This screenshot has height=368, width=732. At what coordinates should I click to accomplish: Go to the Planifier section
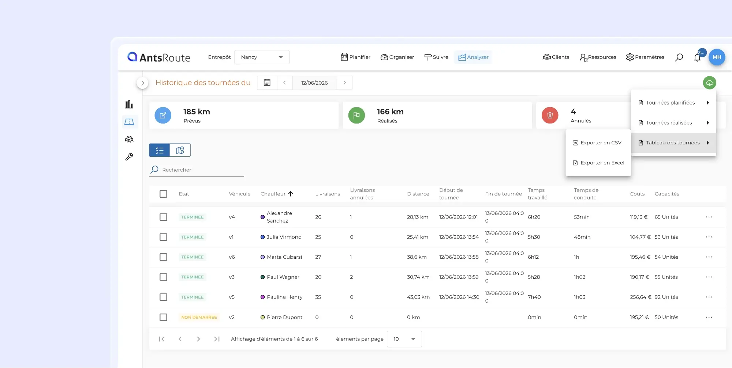(x=355, y=57)
